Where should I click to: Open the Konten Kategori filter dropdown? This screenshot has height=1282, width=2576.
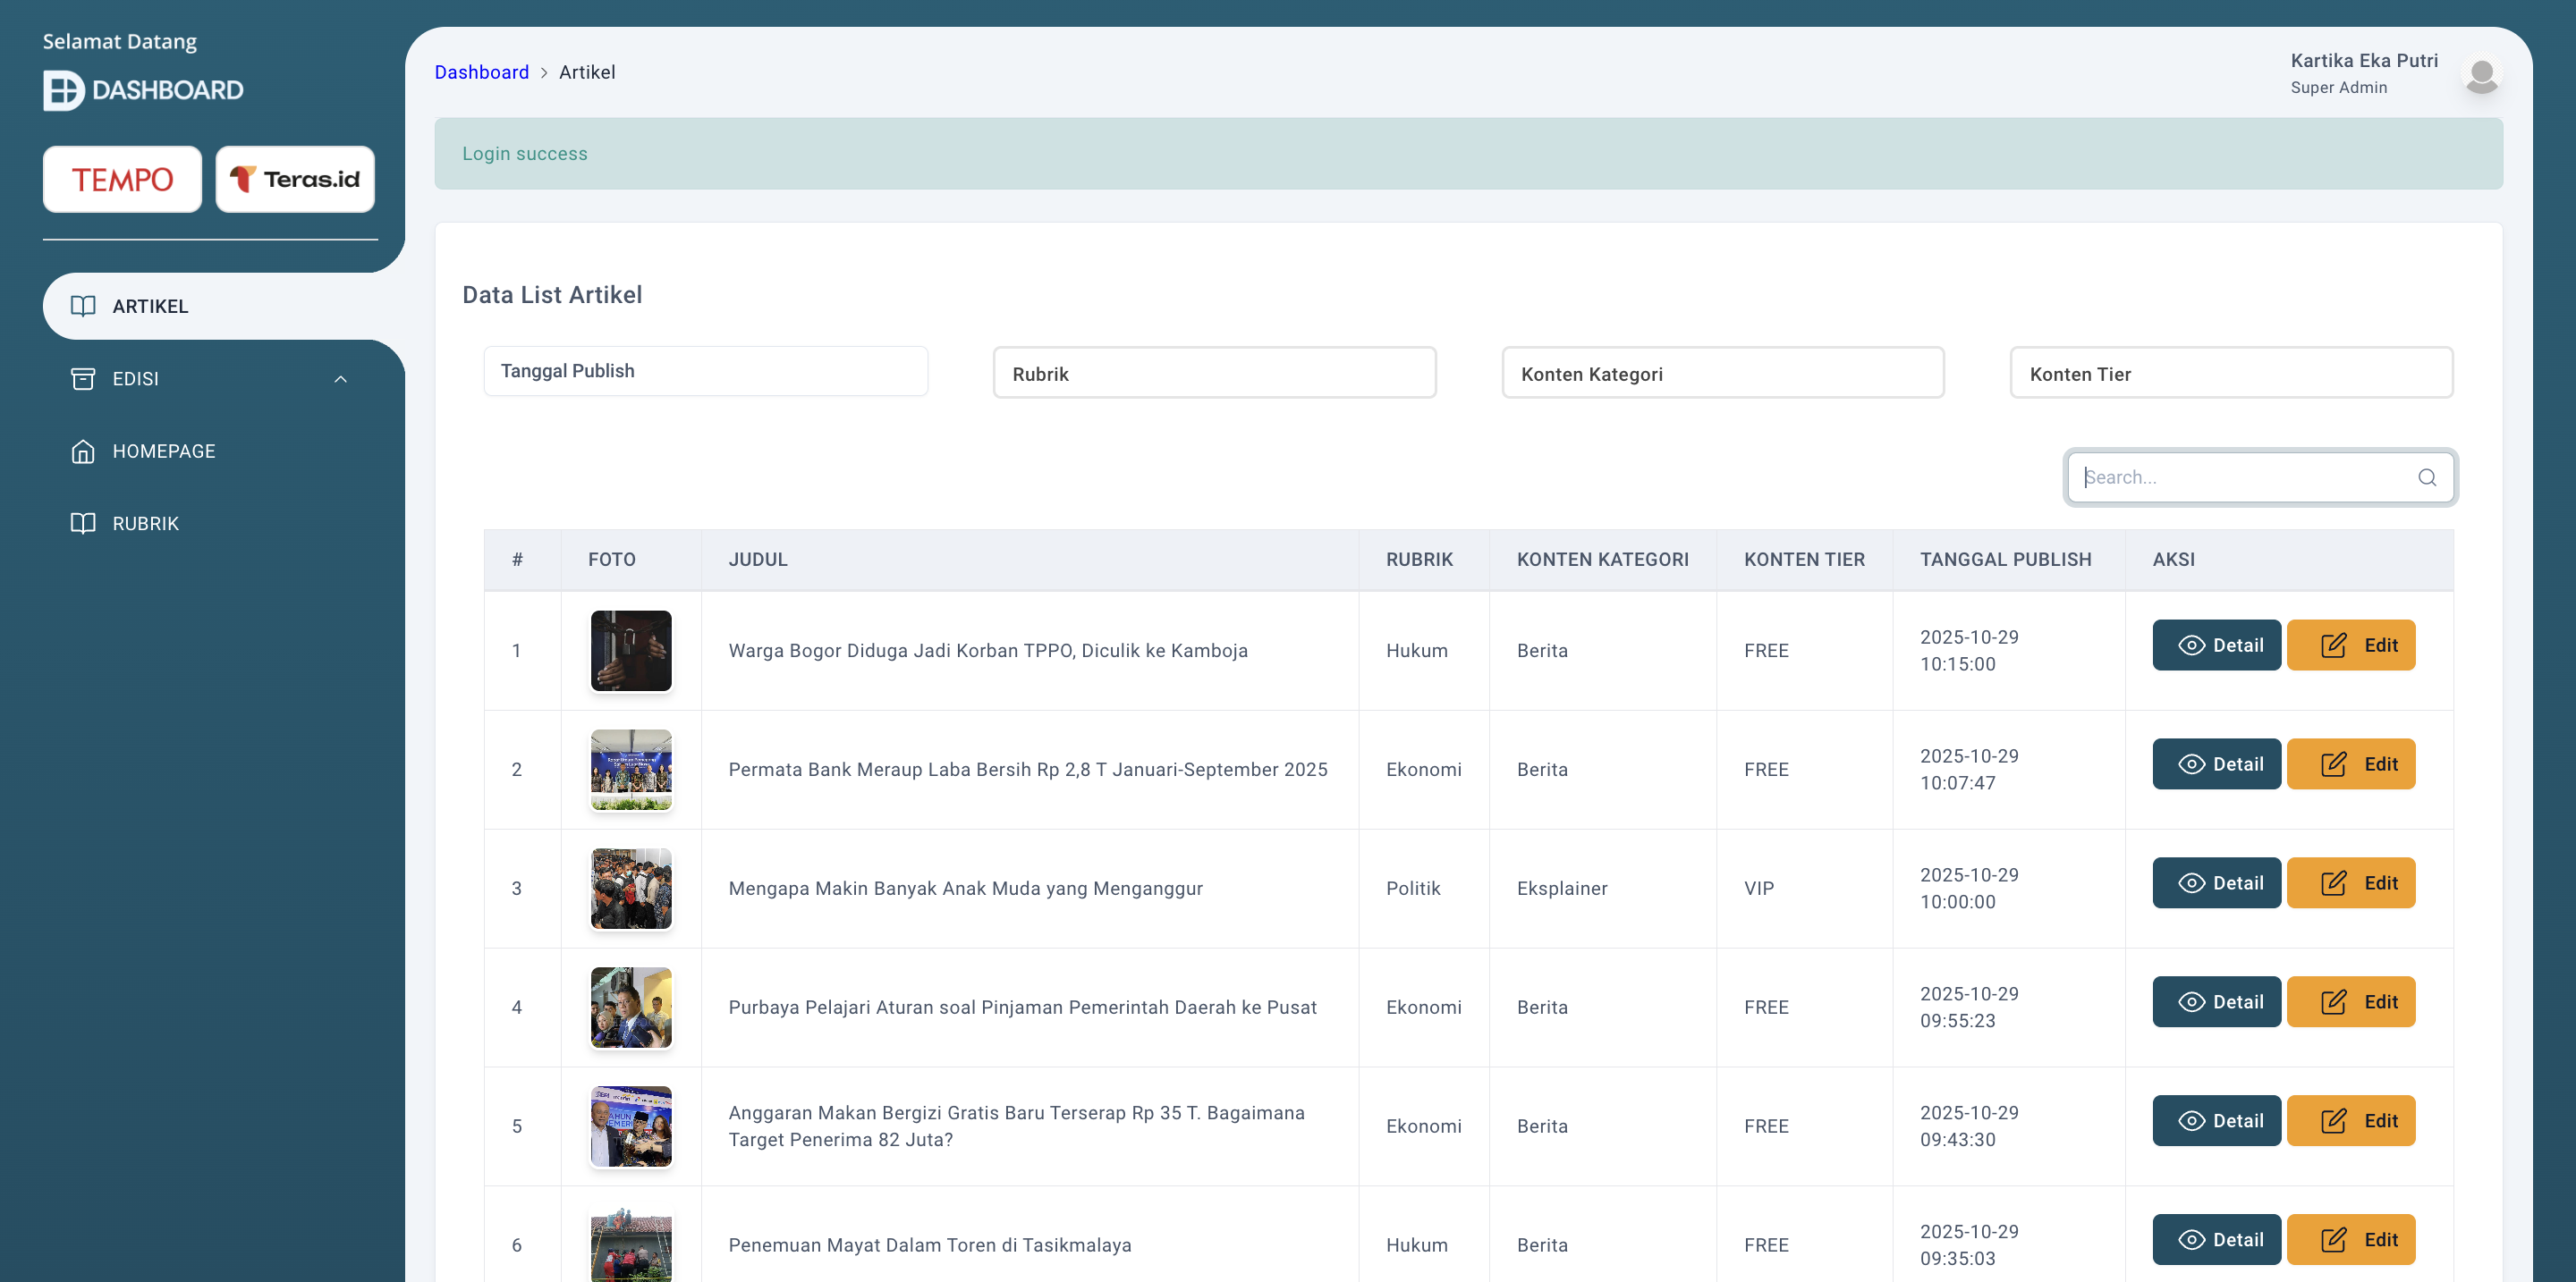tap(1722, 374)
